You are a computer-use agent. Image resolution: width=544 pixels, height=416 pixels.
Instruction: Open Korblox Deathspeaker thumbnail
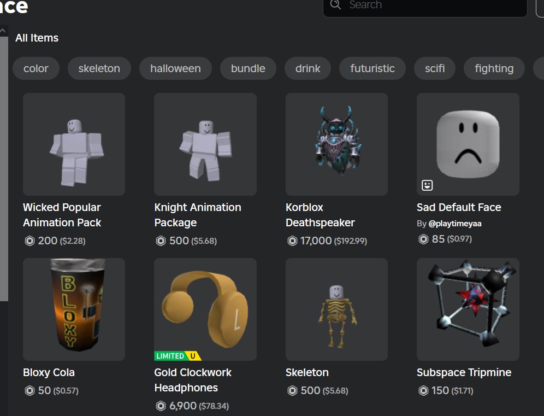tap(336, 144)
